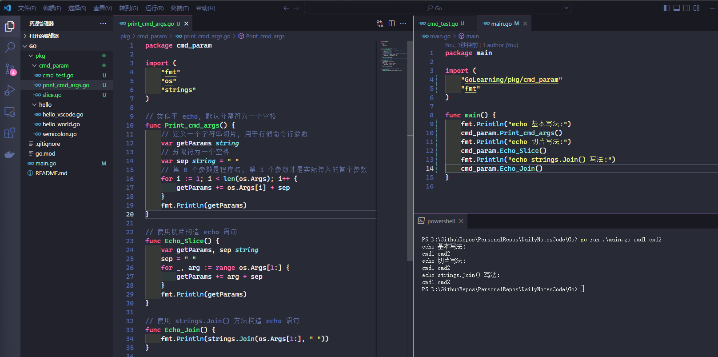Open the Compare Changes icon in the editor toolbar

coord(380,24)
